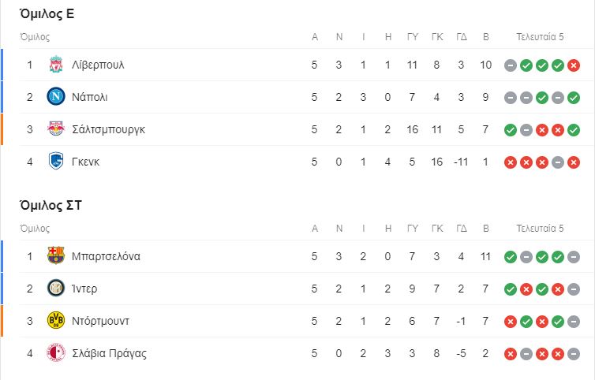Select the Σλάβια Πράγας team name
595x380 pixels.
coord(109,353)
